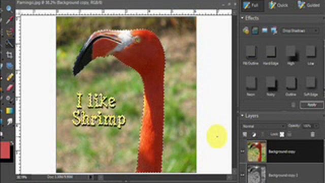The width and height of the screenshot is (325, 183).
Task: Hide the Background copy layer
Action: tap(243, 151)
